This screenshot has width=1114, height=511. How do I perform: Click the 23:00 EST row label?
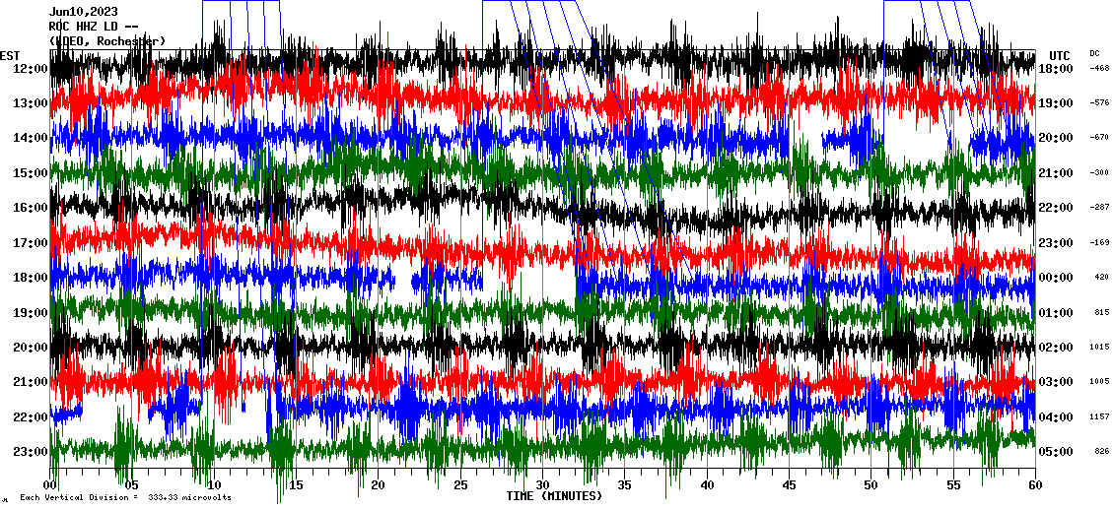click(32, 452)
